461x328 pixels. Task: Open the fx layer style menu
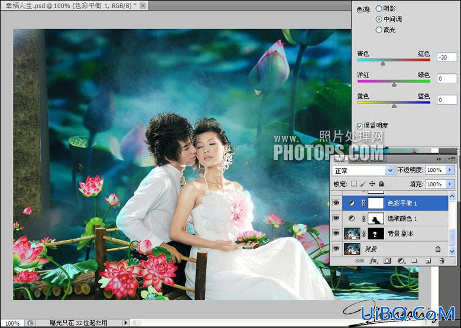pos(374,261)
